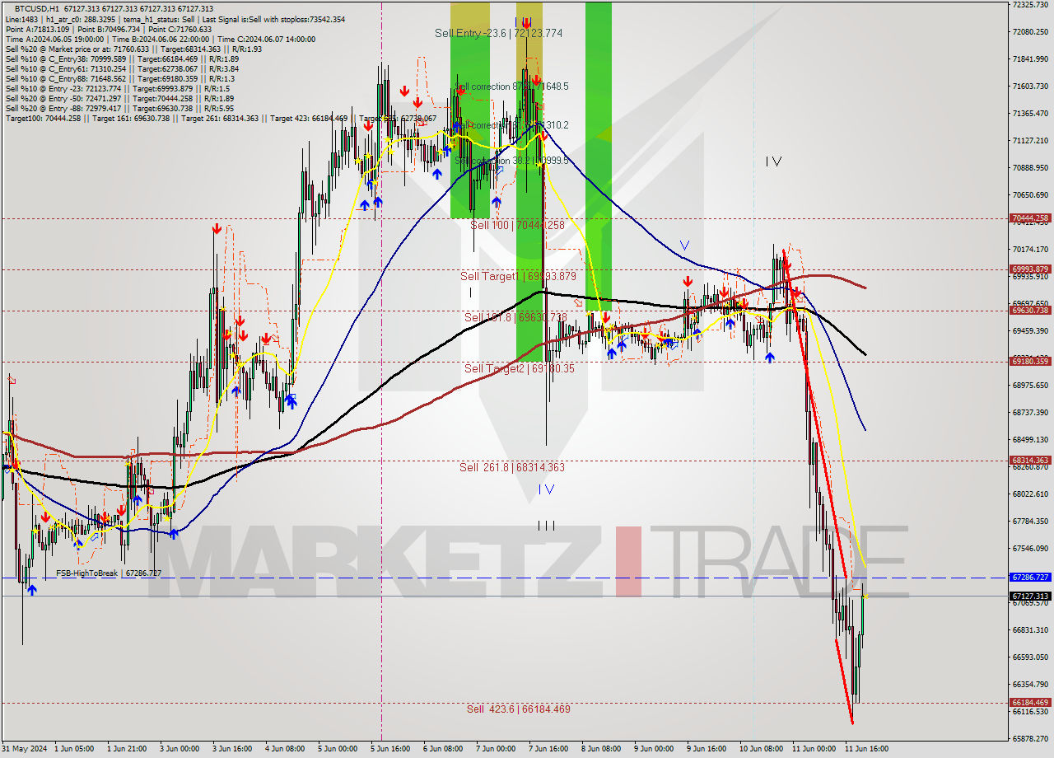Select the 'Sell Target1 | 69993.879' label
Screen dimensions: 1054x758
pyautogui.click(x=518, y=276)
